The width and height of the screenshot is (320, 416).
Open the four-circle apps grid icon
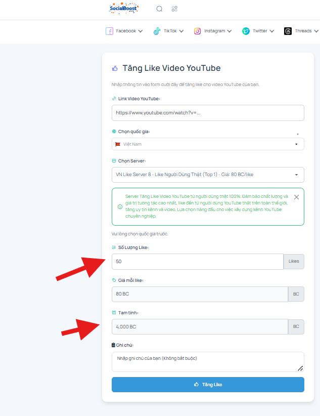tap(174, 9)
